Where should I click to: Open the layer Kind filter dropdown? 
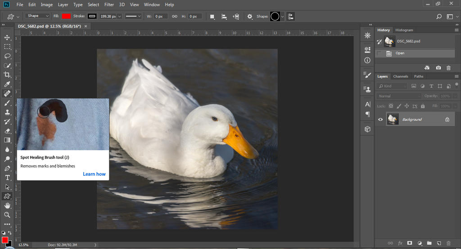[393, 86]
